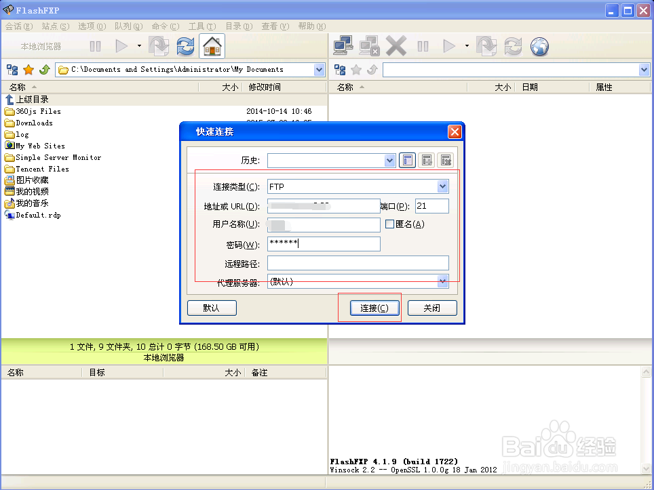Image resolution: width=654 pixels, height=490 pixels.
Task: Click the log pane scrollbar up arrow
Action: click(x=646, y=371)
